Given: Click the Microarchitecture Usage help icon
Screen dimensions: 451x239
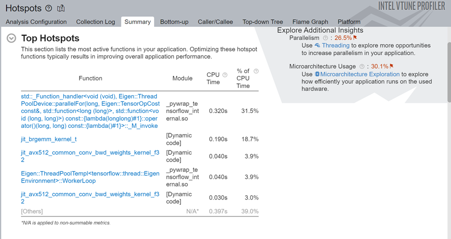Looking at the screenshot, I should (x=361, y=66).
